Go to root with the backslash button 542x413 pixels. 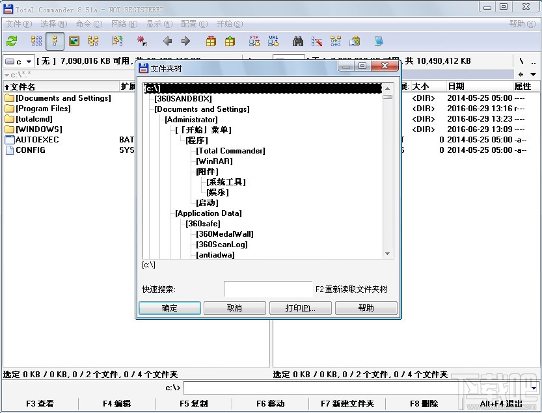click(x=521, y=62)
